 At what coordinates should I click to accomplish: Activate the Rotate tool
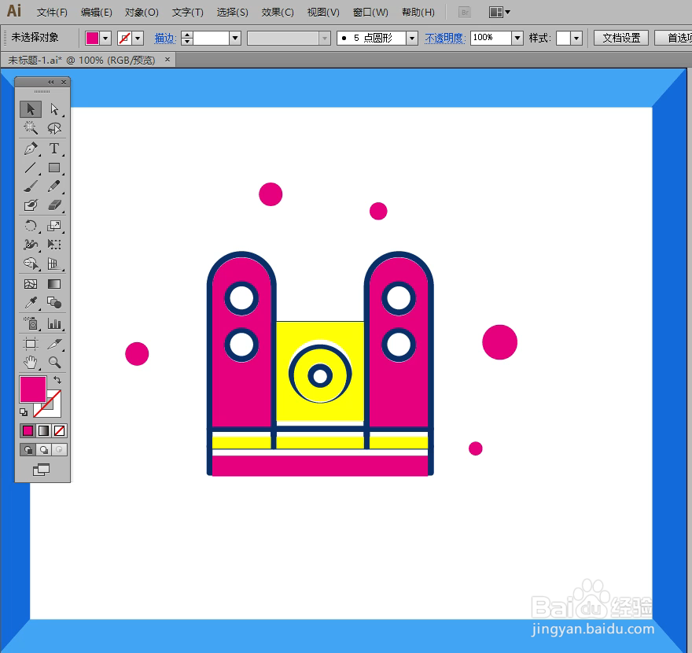[x=31, y=226]
